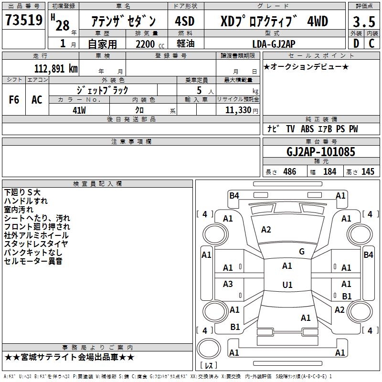Click the car name アテンザ セダン
382x382 pixels.
[124, 21]
